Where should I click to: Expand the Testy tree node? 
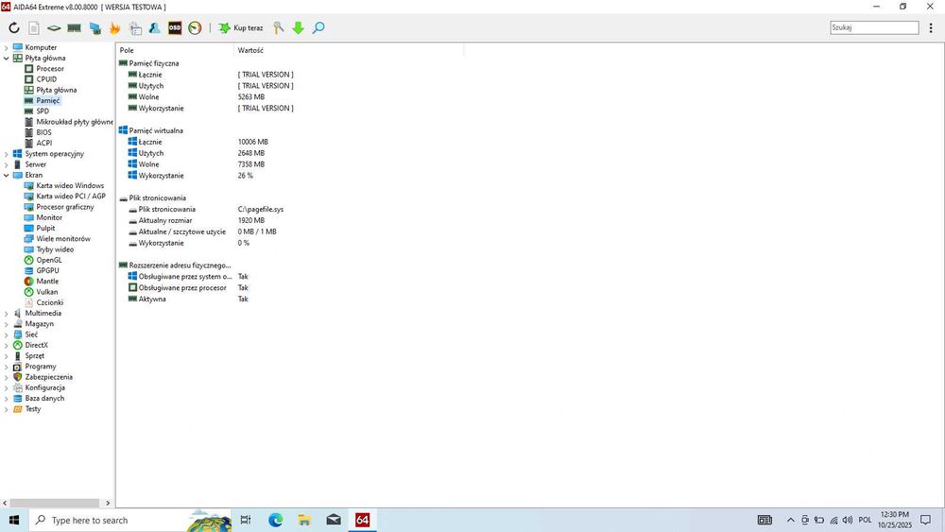coord(6,409)
